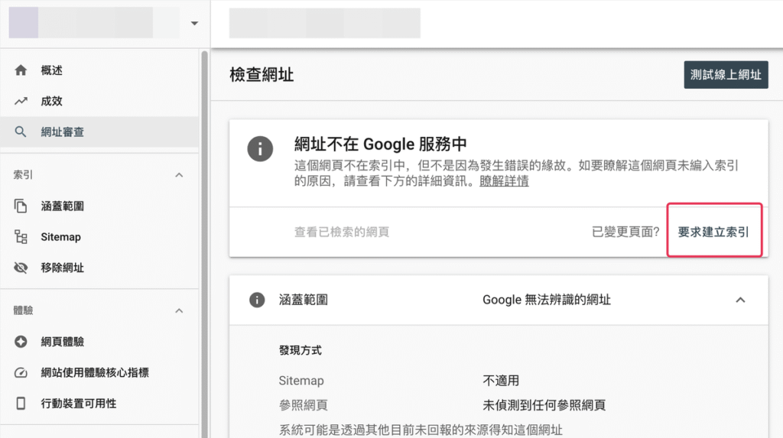Click the info icon next to 網址不在 Google 服務中
783x438 pixels.
click(260, 149)
